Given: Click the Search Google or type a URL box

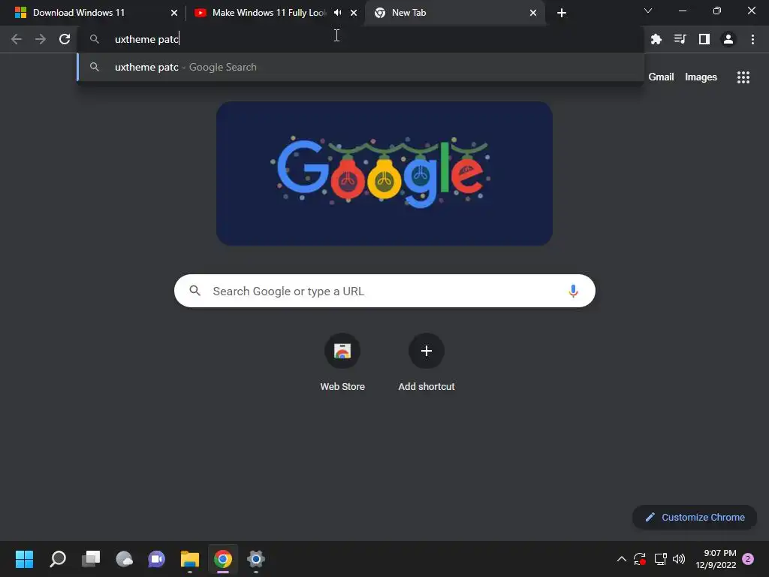Looking at the screenshot, I should point(384,291).
